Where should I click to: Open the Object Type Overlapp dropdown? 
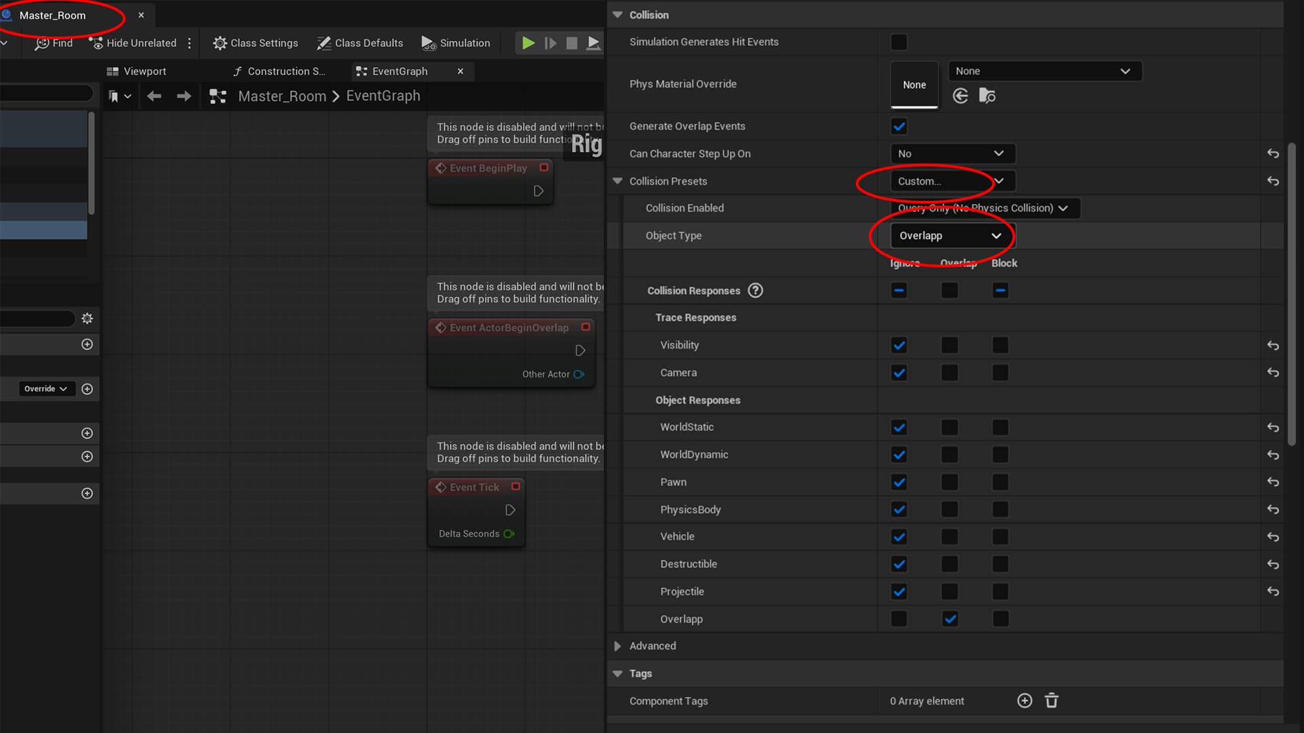click(952, 236)
